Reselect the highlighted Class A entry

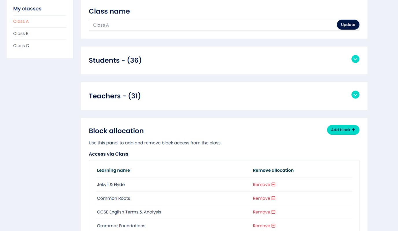[21, 21]
